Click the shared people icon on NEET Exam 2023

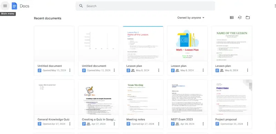[x=177, y=124]
